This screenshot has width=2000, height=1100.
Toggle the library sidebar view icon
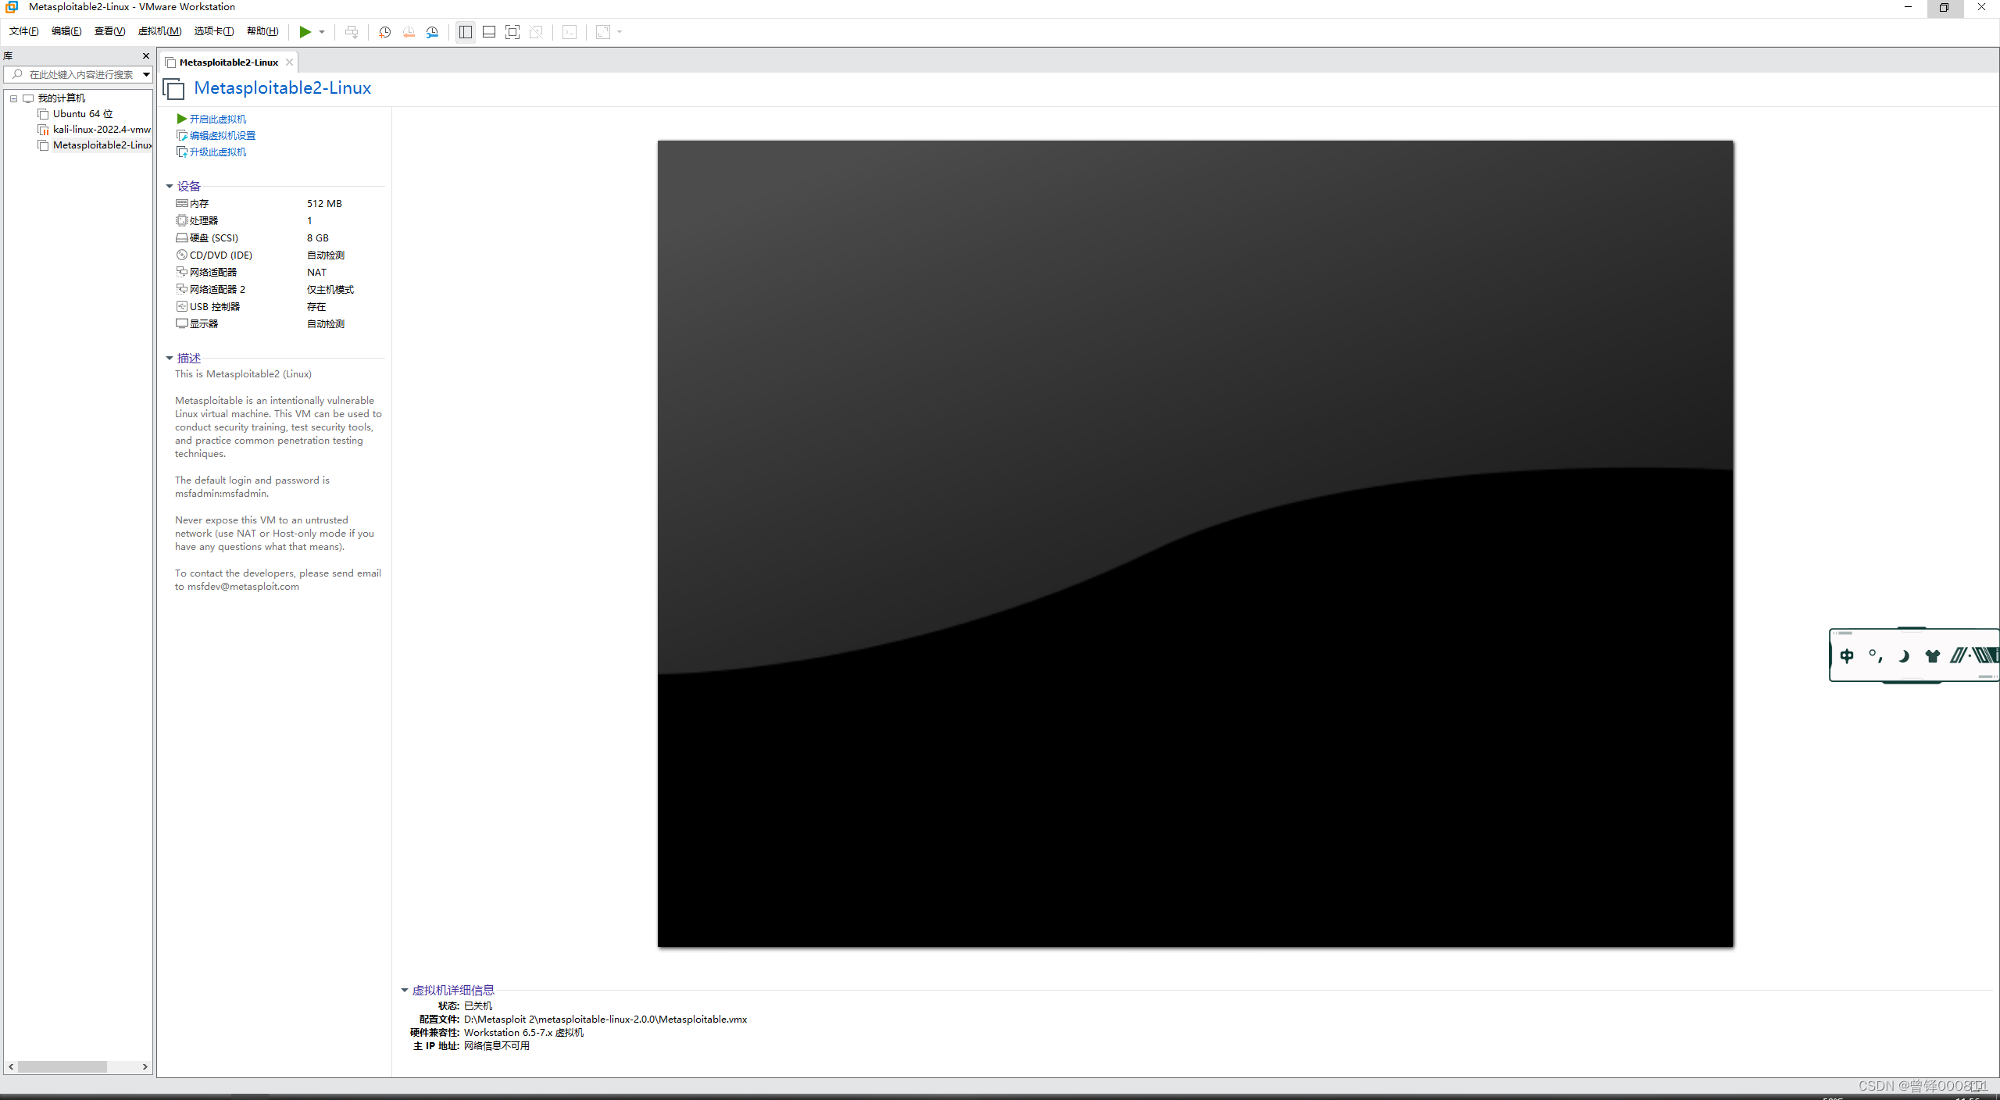pyautogui.click(x=466, y=32)
